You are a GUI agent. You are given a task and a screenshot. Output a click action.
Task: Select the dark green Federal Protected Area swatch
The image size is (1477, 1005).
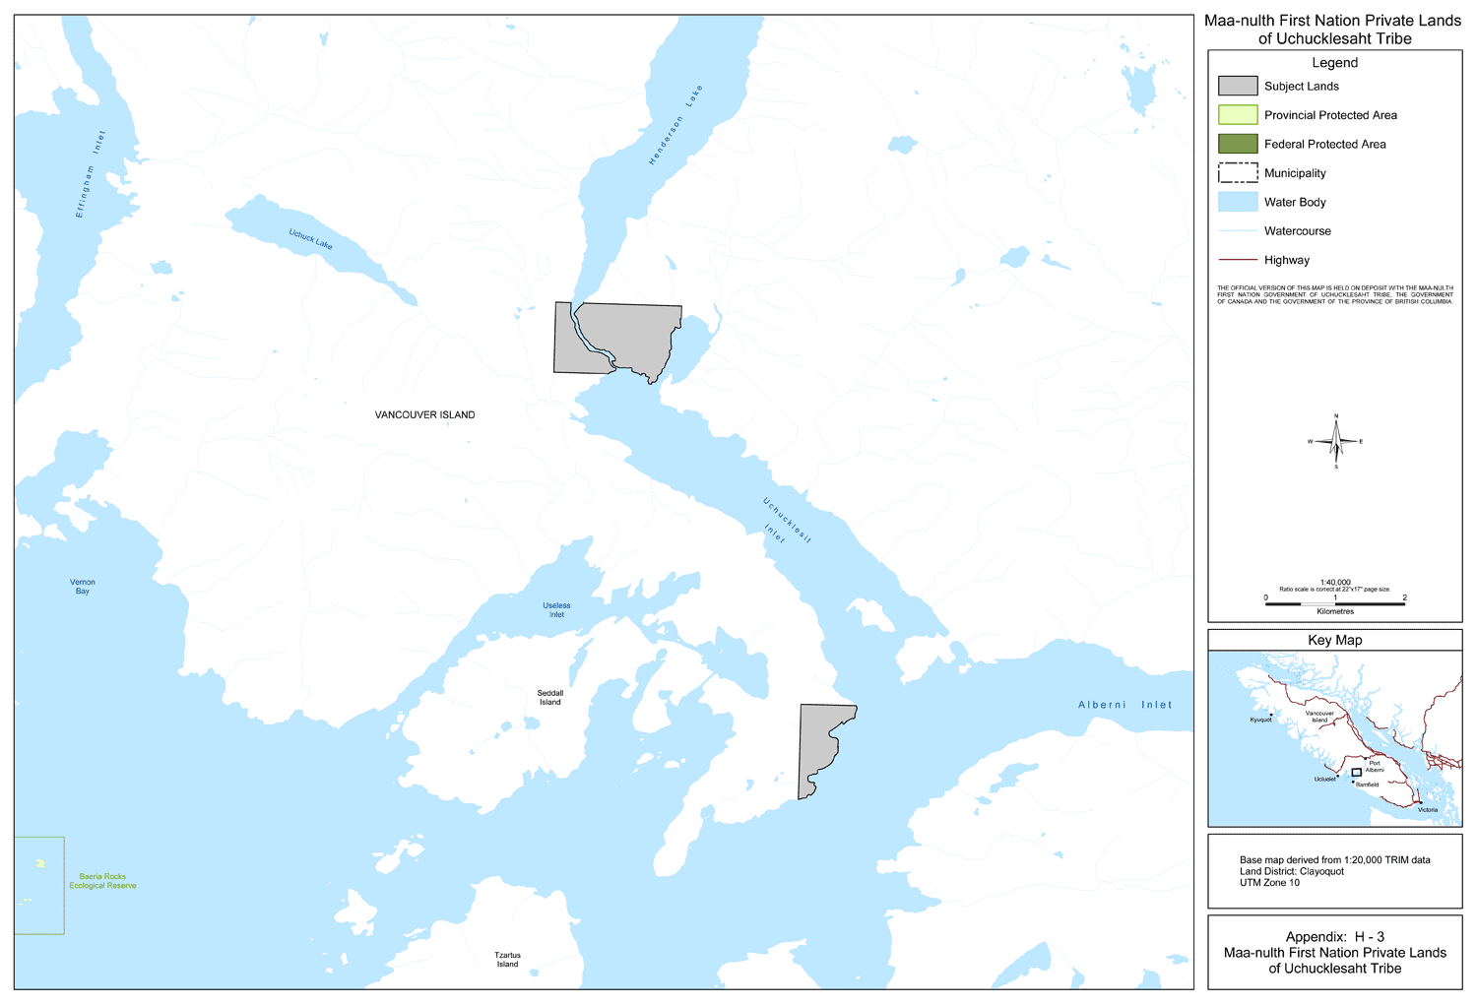click(1238, 144)
